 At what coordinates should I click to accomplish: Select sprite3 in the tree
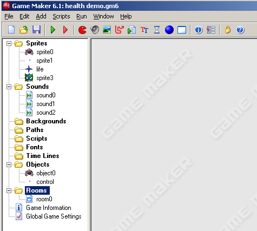pos(45,78)
